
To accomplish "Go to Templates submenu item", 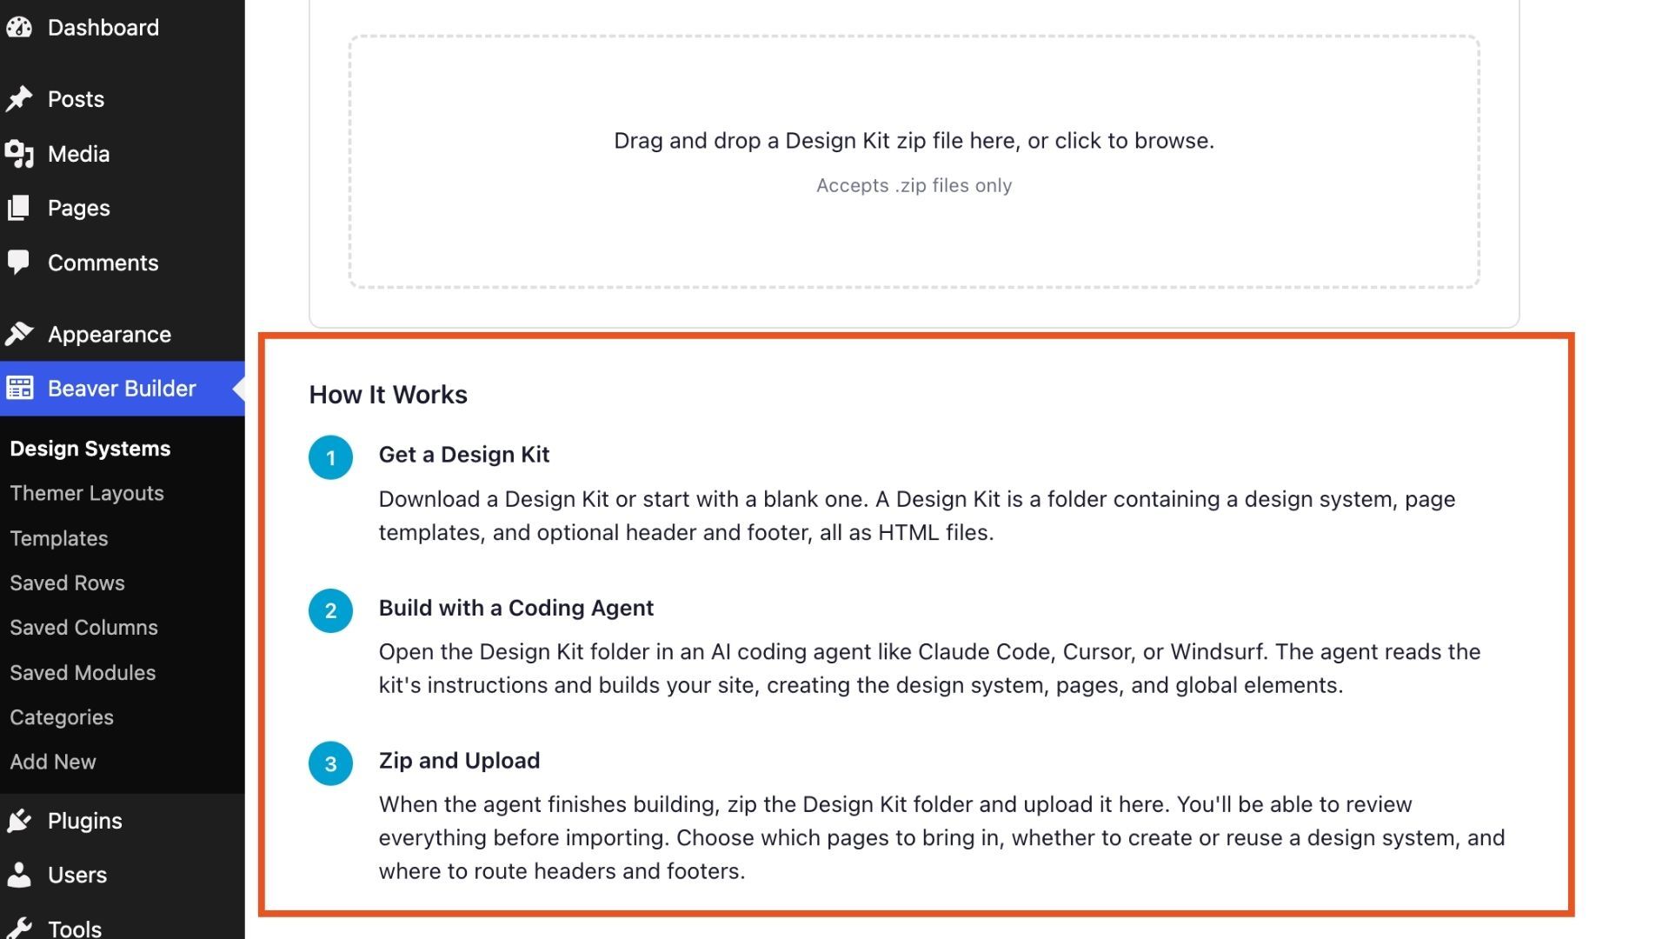I will 59,538.
